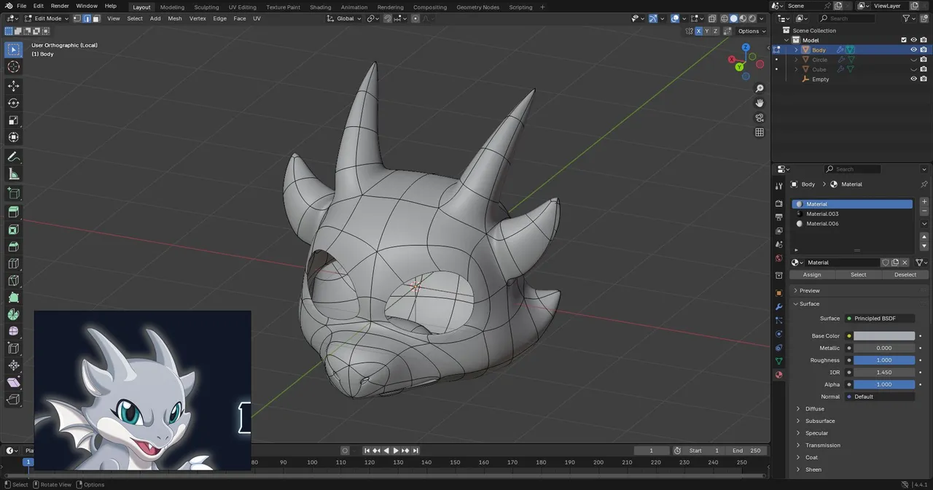
Task: Click the Roughness slider
Action: coord(884,360)
